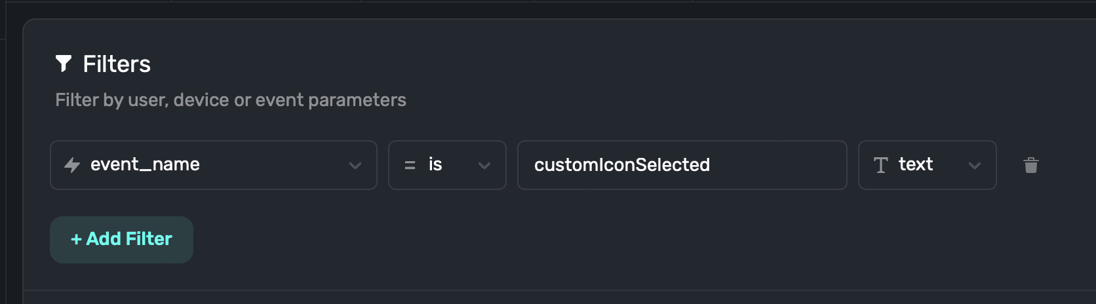
Task: Click the funnel icon beside Filters heading
Action: (64, 64)
